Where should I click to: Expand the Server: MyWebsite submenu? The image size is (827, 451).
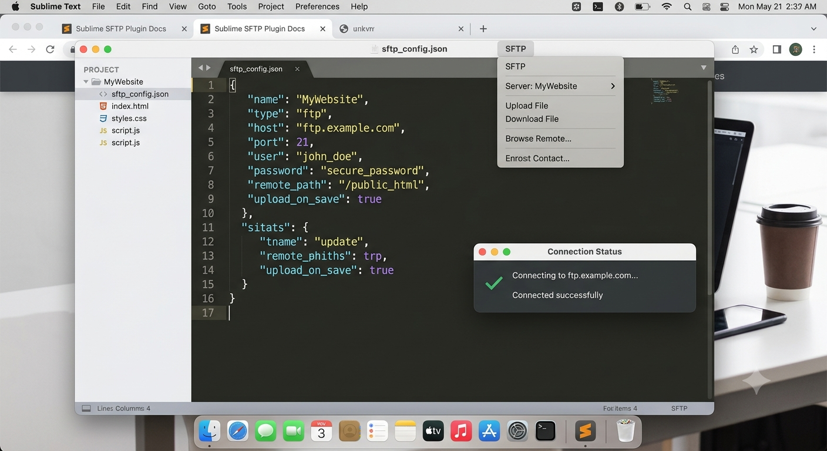point(560,86)
